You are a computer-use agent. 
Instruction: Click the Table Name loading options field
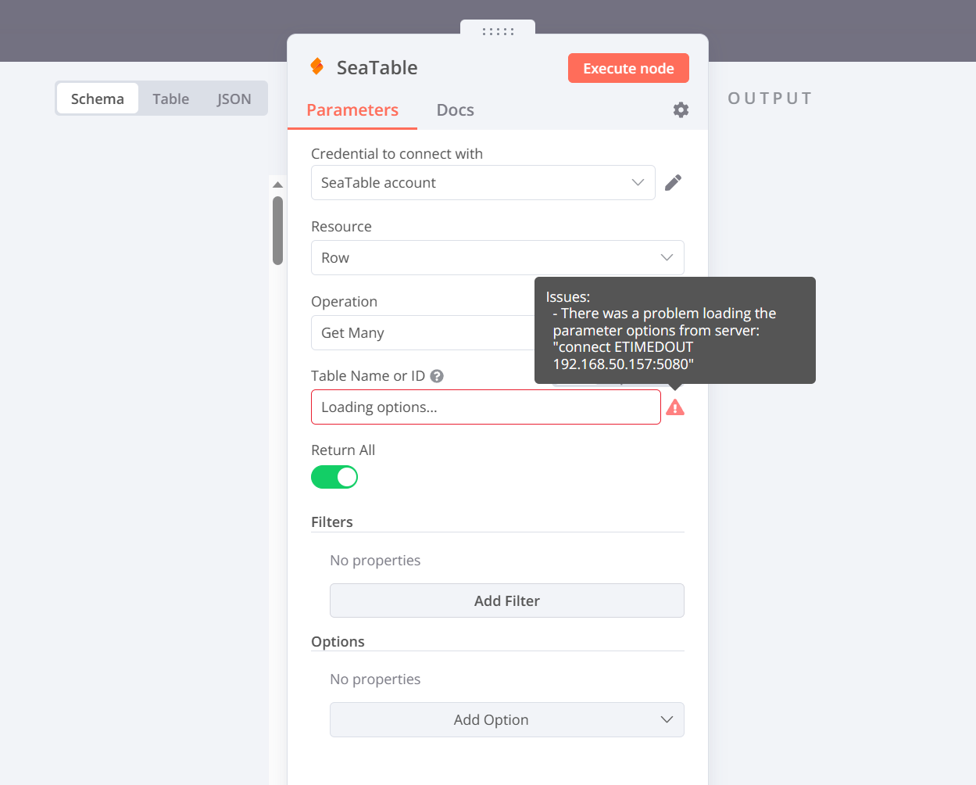[x=485, y=407]
